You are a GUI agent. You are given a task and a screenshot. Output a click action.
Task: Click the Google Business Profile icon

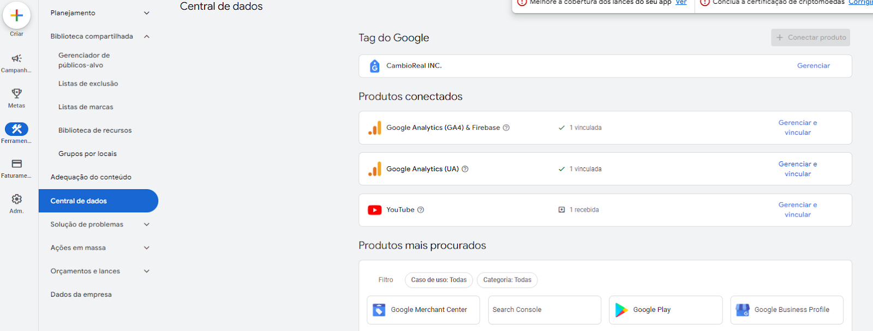click(743, 310)
